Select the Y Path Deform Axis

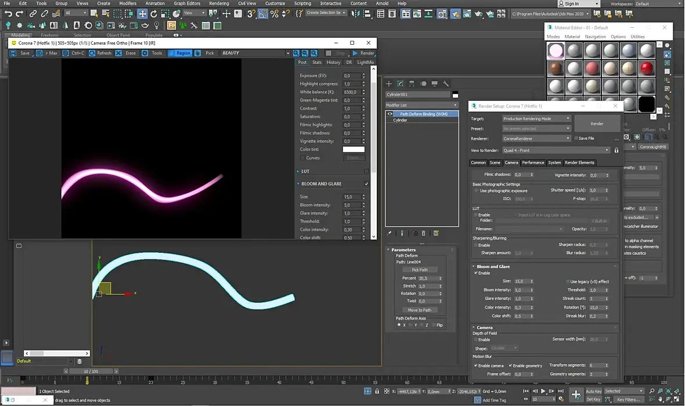click(x=412, y=325)
